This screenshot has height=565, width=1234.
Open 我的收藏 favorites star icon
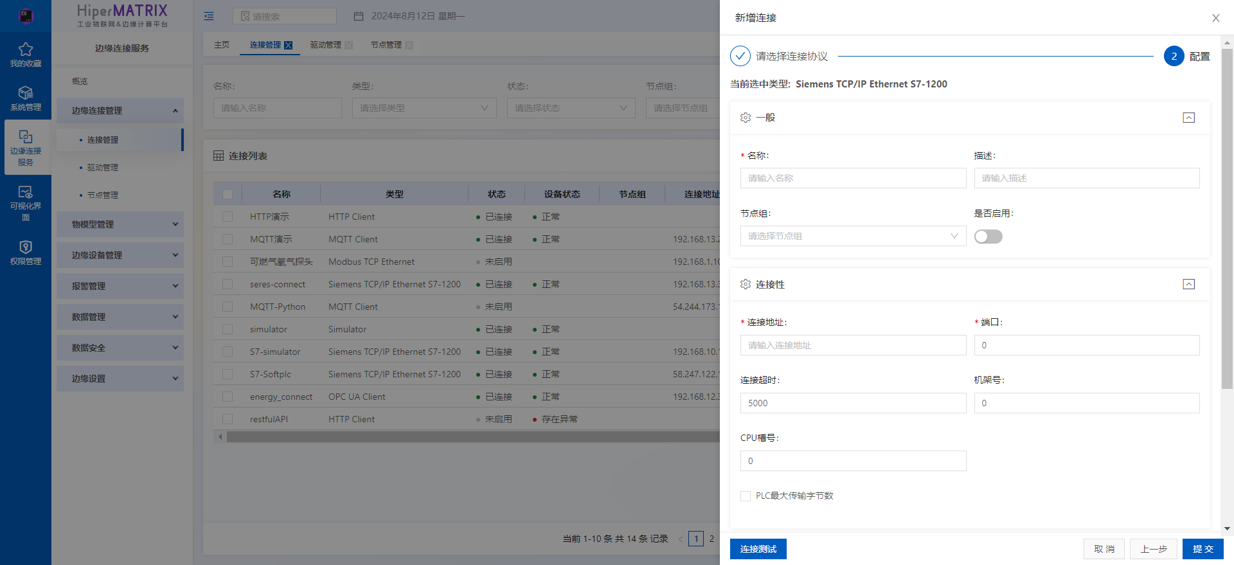click(26, 49)
